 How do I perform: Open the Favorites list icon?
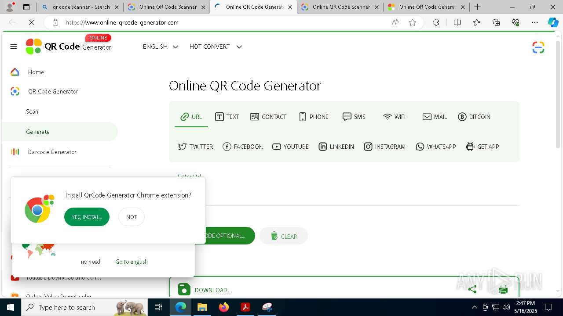477,22
